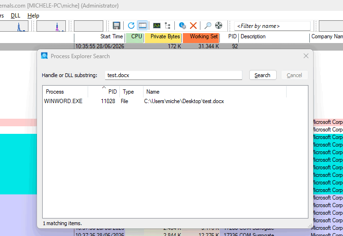Image resolution: width=343 pixels, height=236 pixels.
Task: Click PID 11028 in the results
Action: 108,101
